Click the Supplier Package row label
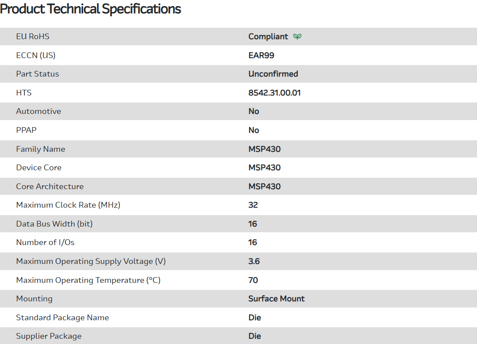This screenshot has height=344, width=477. point(49,336)
